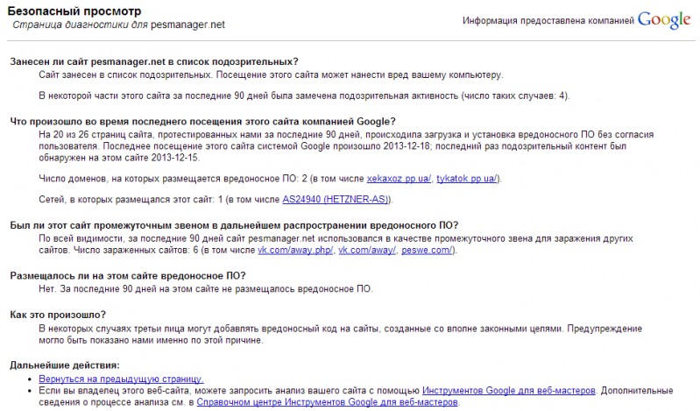Click the 'Безопасный просмотр' page title
The height and width of the screenshot is (411, 700).
(x=74, y=11)
